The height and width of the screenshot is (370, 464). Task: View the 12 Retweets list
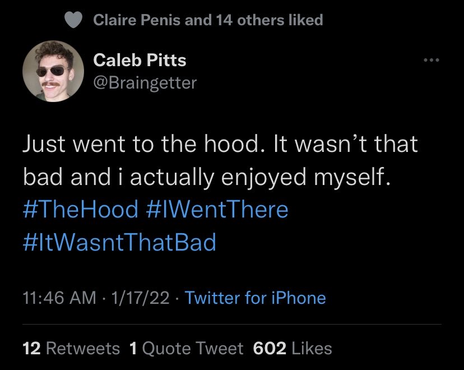[71, 348]
